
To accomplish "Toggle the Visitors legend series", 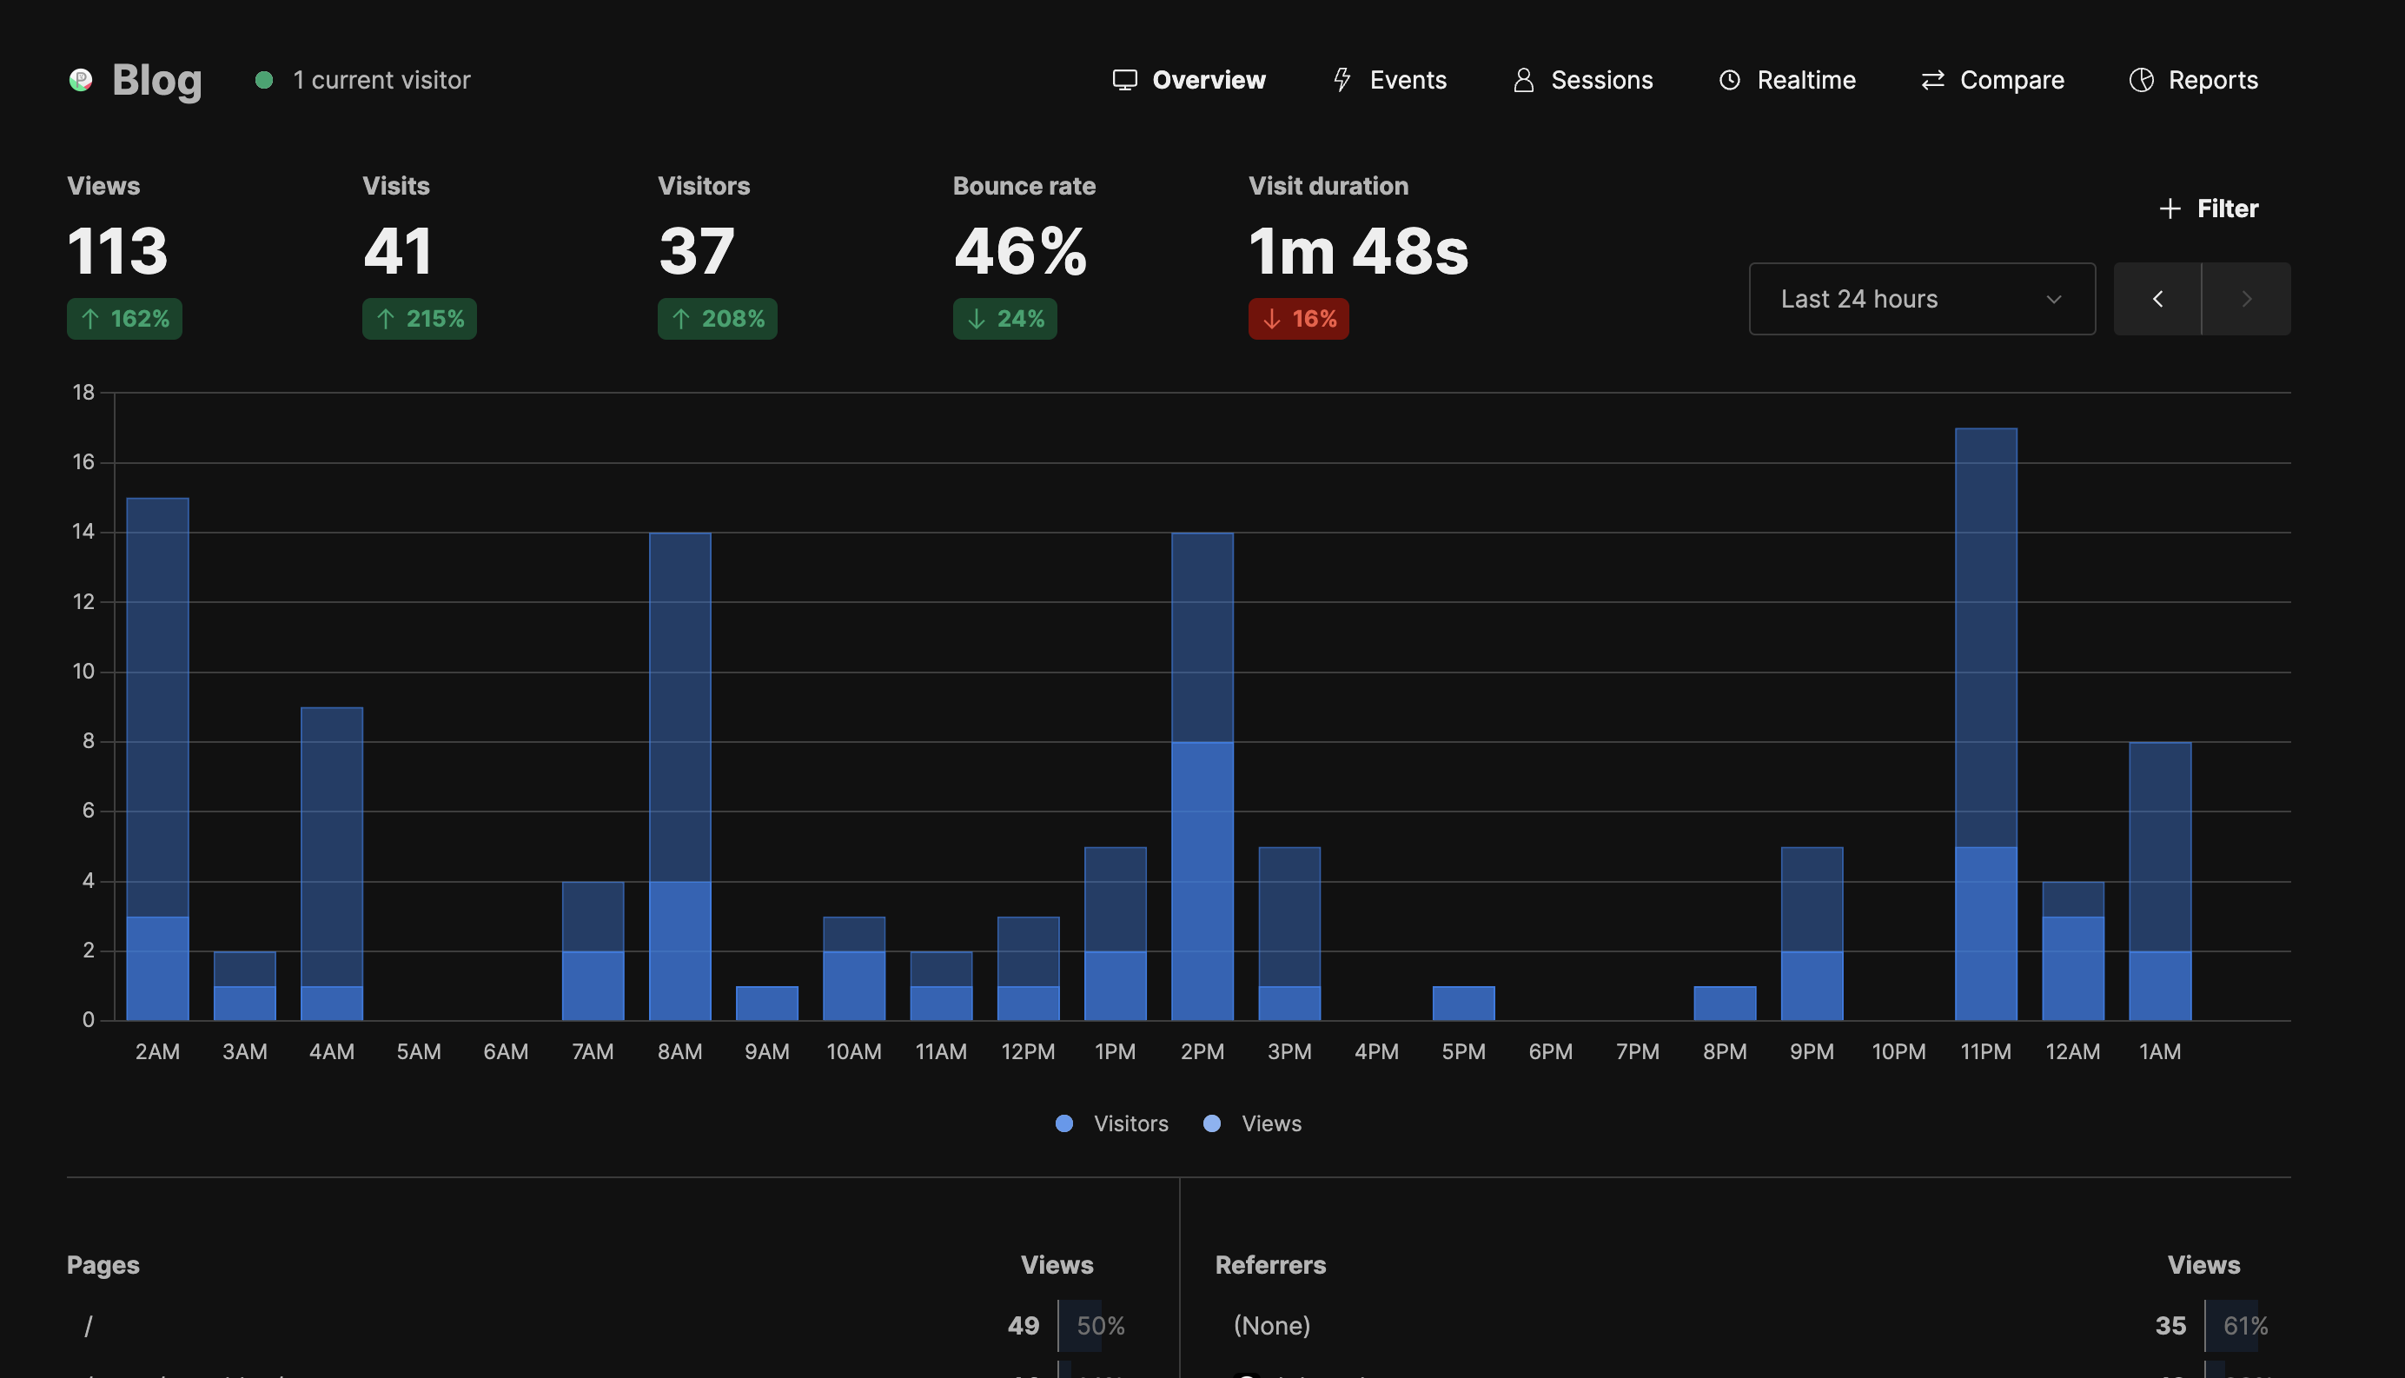I will coord(1112,1123).
